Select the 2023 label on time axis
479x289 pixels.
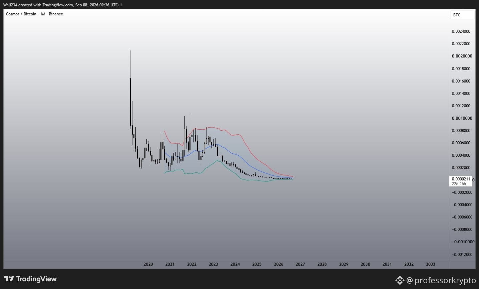click(213, 264)
